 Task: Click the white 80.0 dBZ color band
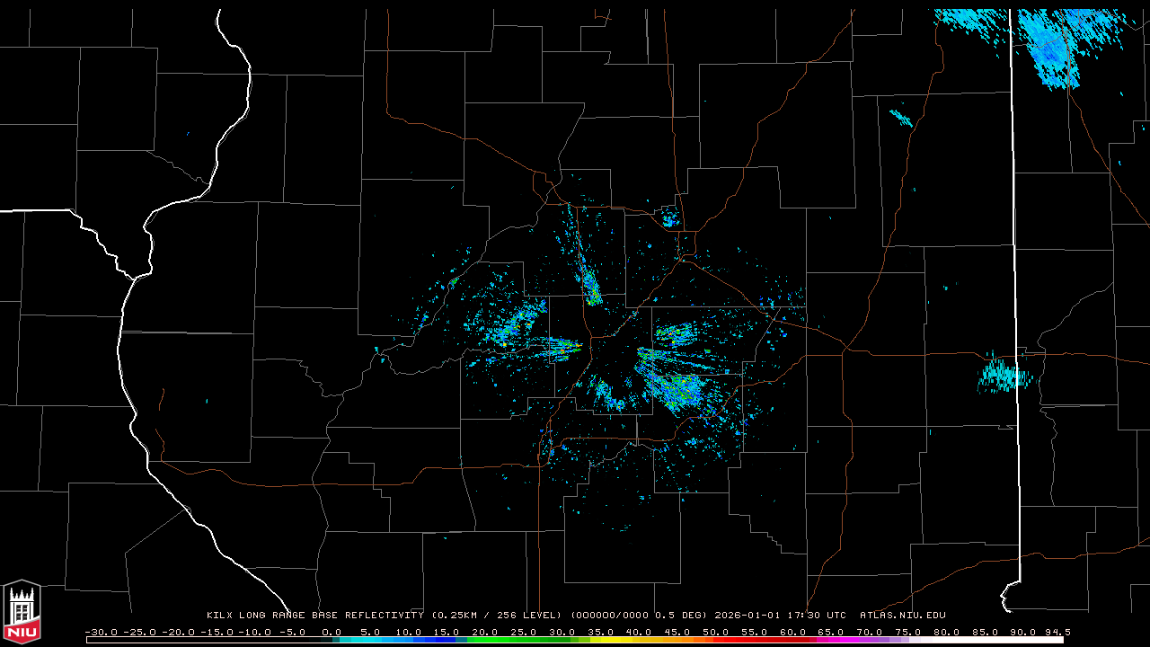coord(952,640)
